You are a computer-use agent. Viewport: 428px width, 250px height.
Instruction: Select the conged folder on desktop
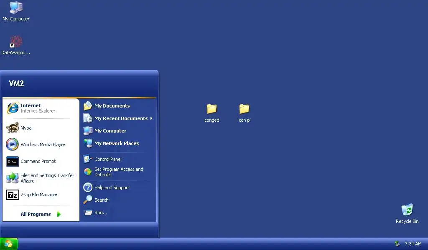coord(211,109)
